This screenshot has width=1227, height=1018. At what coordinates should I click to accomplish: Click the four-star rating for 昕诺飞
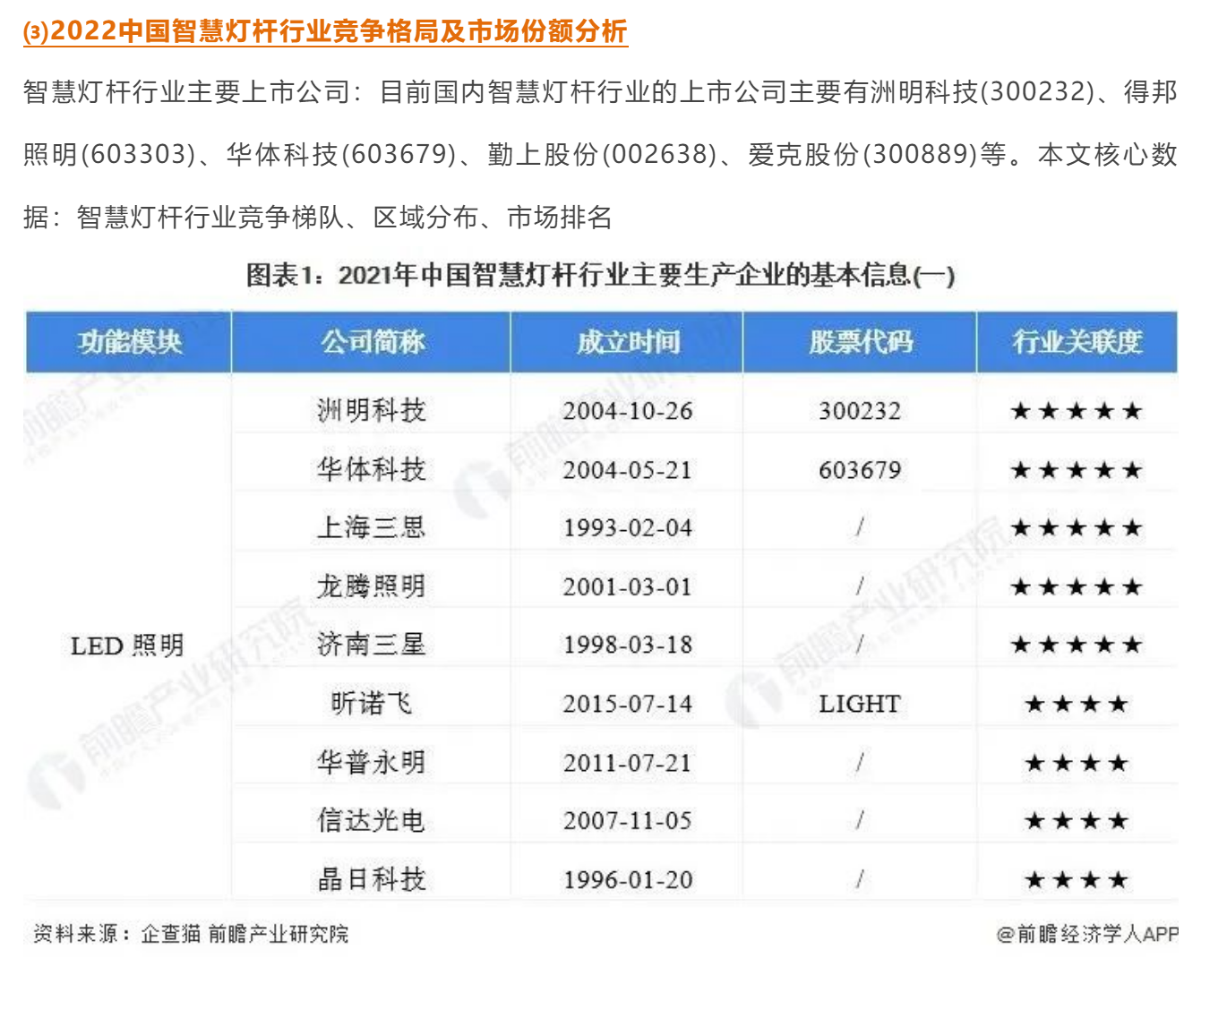click(x=1077, y=704)
